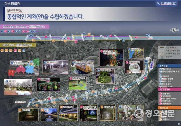181x126 pixels.
Task: Click the ON NEW APPLE legend entry
Action: pos(168,99)
